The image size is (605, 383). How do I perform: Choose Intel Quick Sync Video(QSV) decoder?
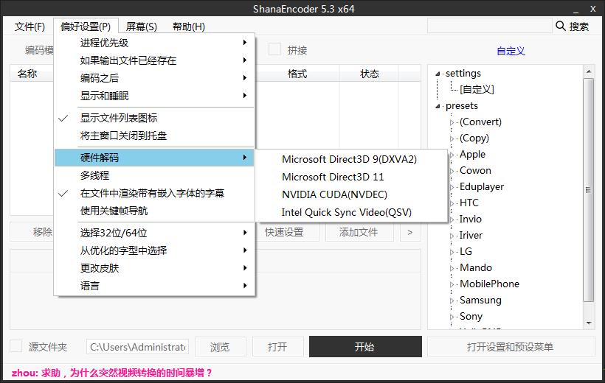click(351, 212)
